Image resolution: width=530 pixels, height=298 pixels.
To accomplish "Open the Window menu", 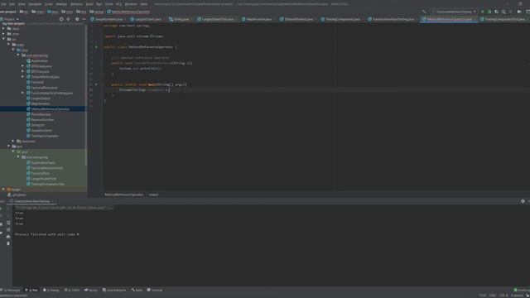I will [x=131, y=4].
